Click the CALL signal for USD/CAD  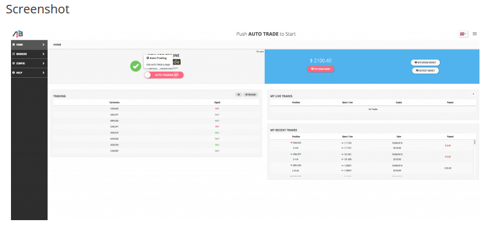point(217,145)
